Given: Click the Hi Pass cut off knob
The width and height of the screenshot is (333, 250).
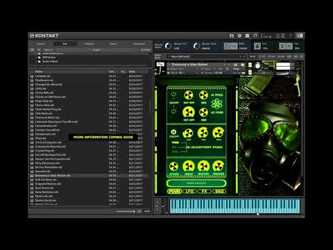Looking at the screenshot, I should click(189, 95).
